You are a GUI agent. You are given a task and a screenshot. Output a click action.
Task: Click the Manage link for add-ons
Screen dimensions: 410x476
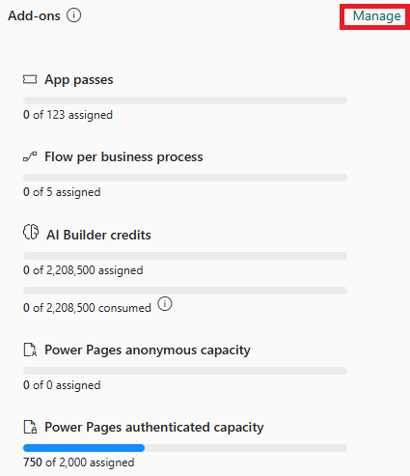coord(377,16)
